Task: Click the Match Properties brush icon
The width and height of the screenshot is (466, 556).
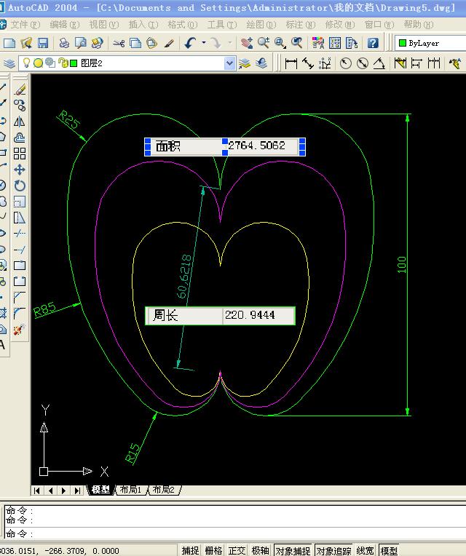Action: [169, 43]
